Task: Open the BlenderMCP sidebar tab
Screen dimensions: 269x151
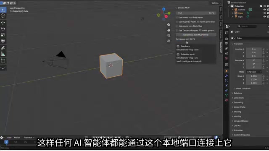Action: [221, 47]
